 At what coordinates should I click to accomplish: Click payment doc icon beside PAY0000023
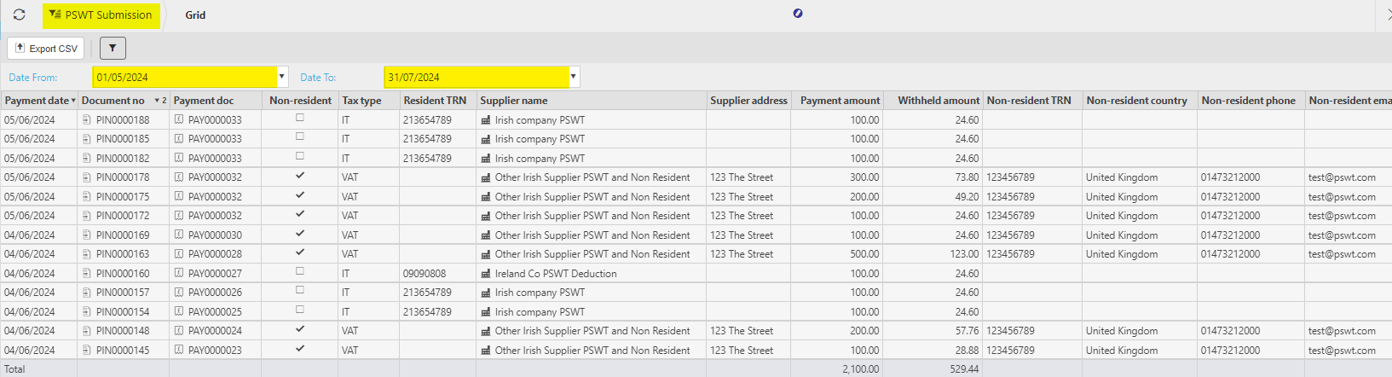(x=179, y=351)
